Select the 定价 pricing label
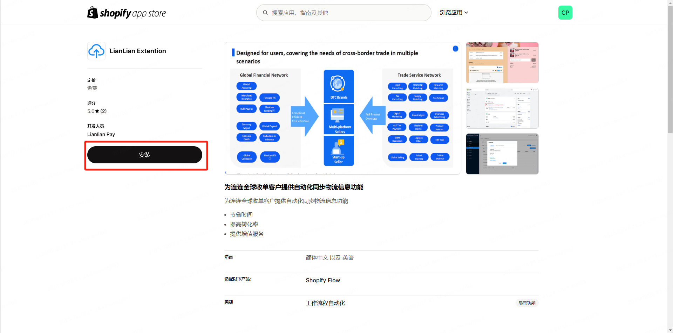Image resolution: width=673 pixels, height=333 pixels. (91, 80)
